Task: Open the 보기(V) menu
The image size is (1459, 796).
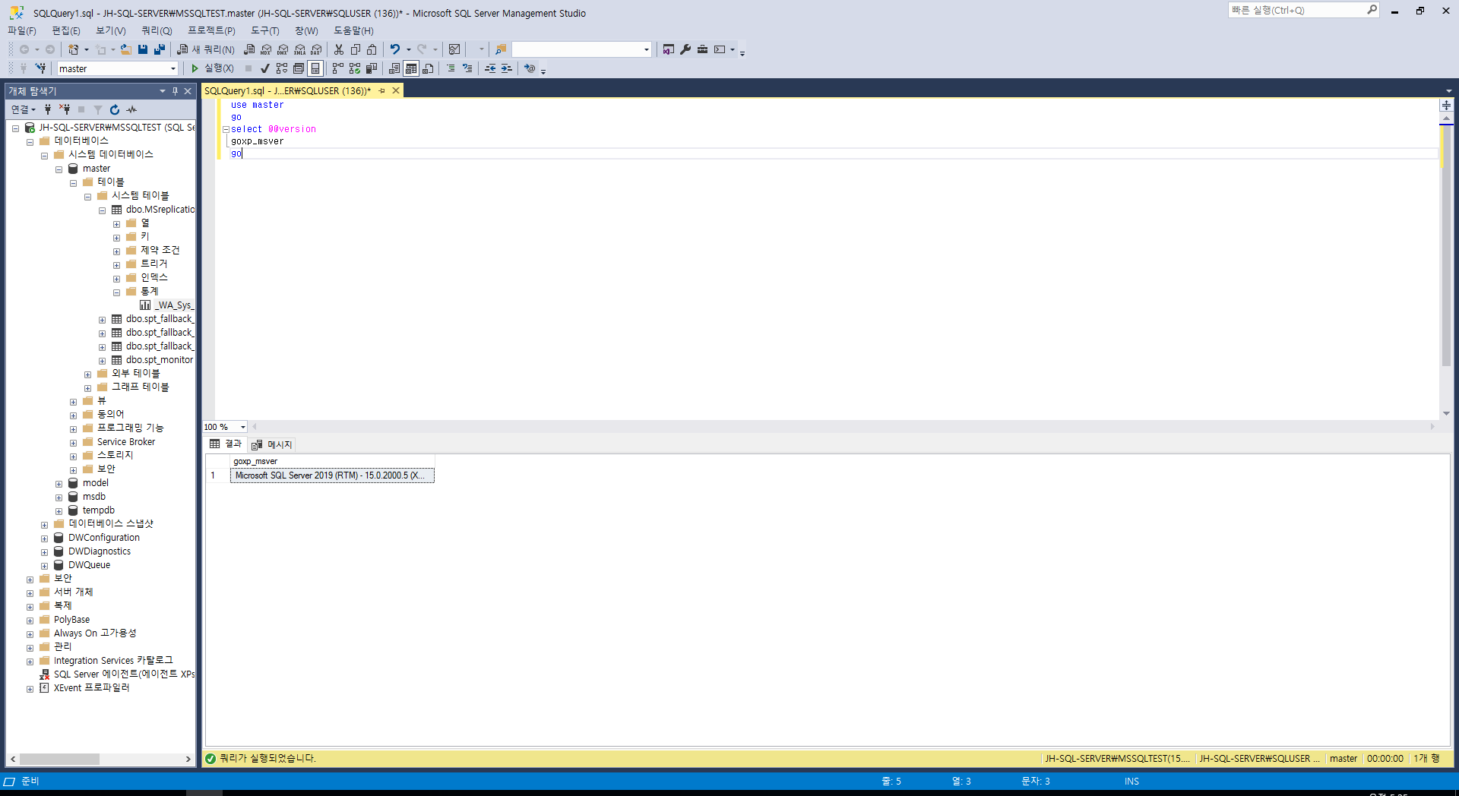Action: click(x=111, y=30)
